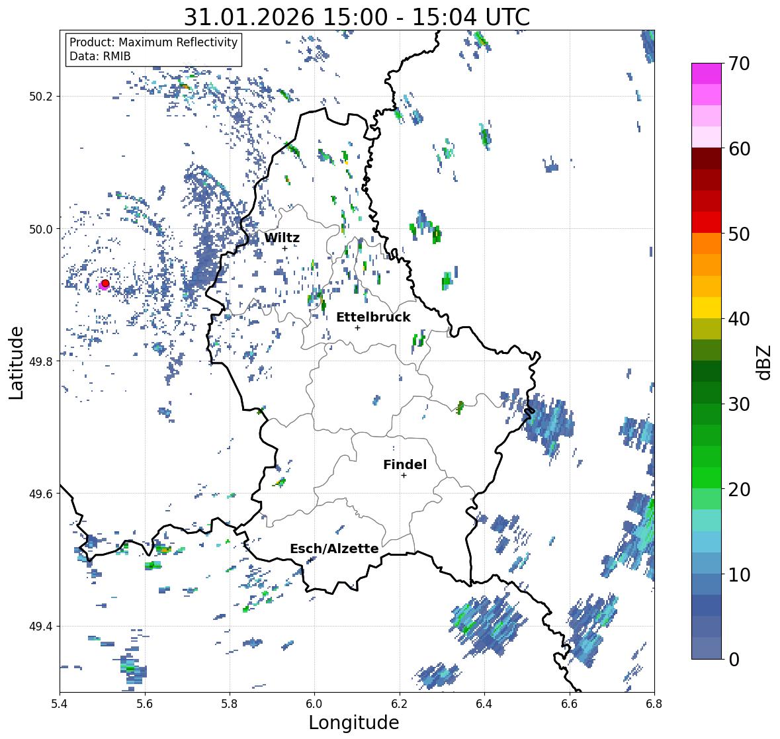Image resolution: width=780 pixels, height=739 pixels.
Task: Click the longitude tick label 5.6
Action: (x=145, y=704)
